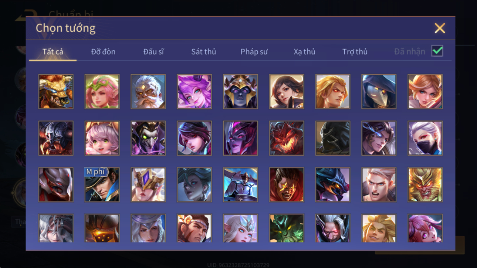Pick the white-bearded old man hero

click(x=148, y=92)
